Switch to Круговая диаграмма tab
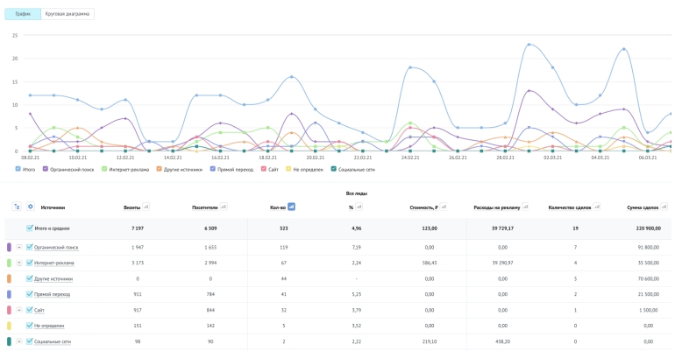Image resolution: width=675 pixels, height=358 pixels. coord(67,14)
